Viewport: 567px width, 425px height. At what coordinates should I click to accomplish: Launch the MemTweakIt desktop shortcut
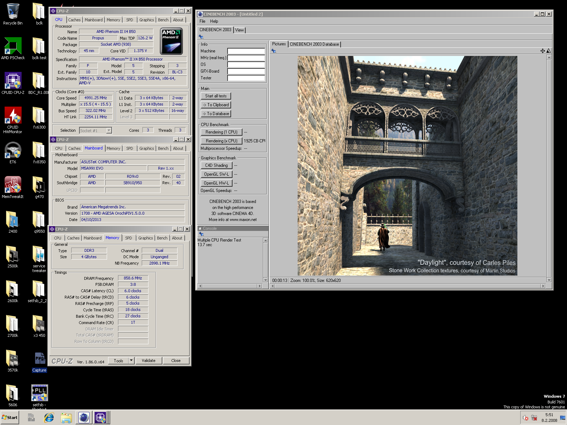13,188
